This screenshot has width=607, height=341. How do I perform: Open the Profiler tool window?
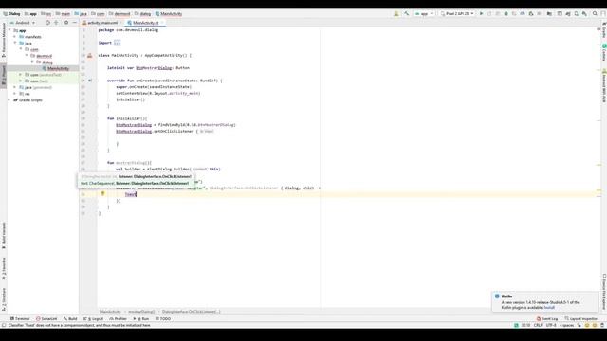[118, 319]
